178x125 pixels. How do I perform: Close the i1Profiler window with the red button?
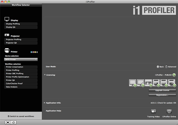pyautogui.click(x=2, y=2)
